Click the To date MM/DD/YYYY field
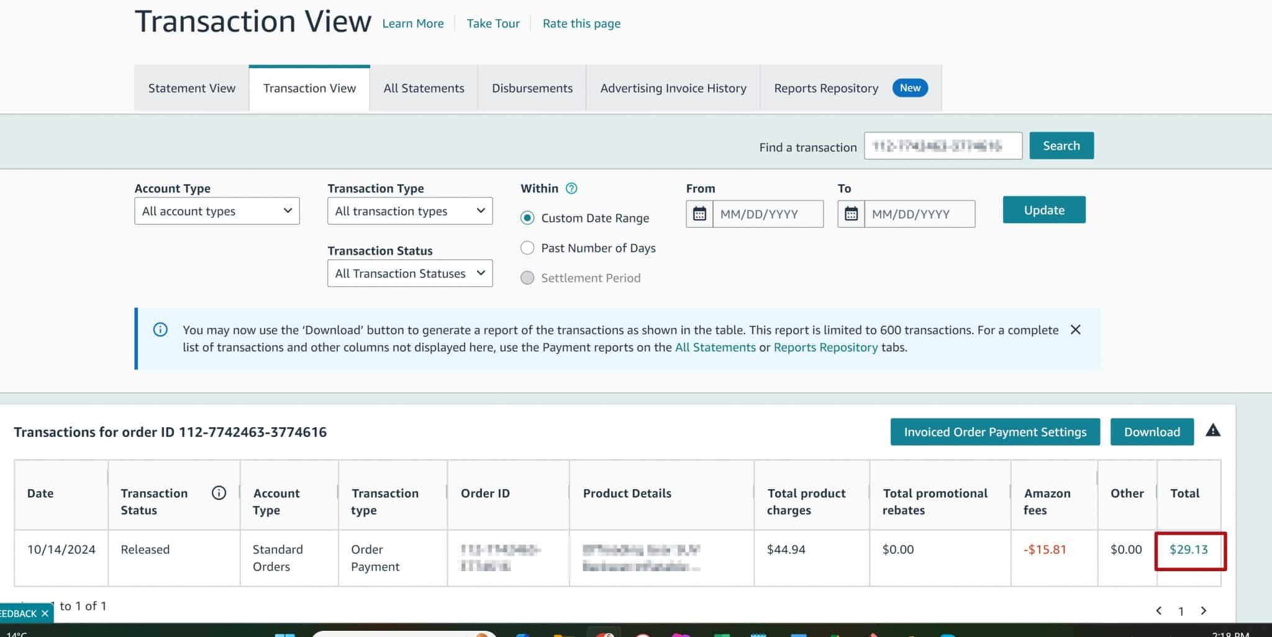Image resolution: width=1272 pixels, height=637 pixels. (920, 214)
